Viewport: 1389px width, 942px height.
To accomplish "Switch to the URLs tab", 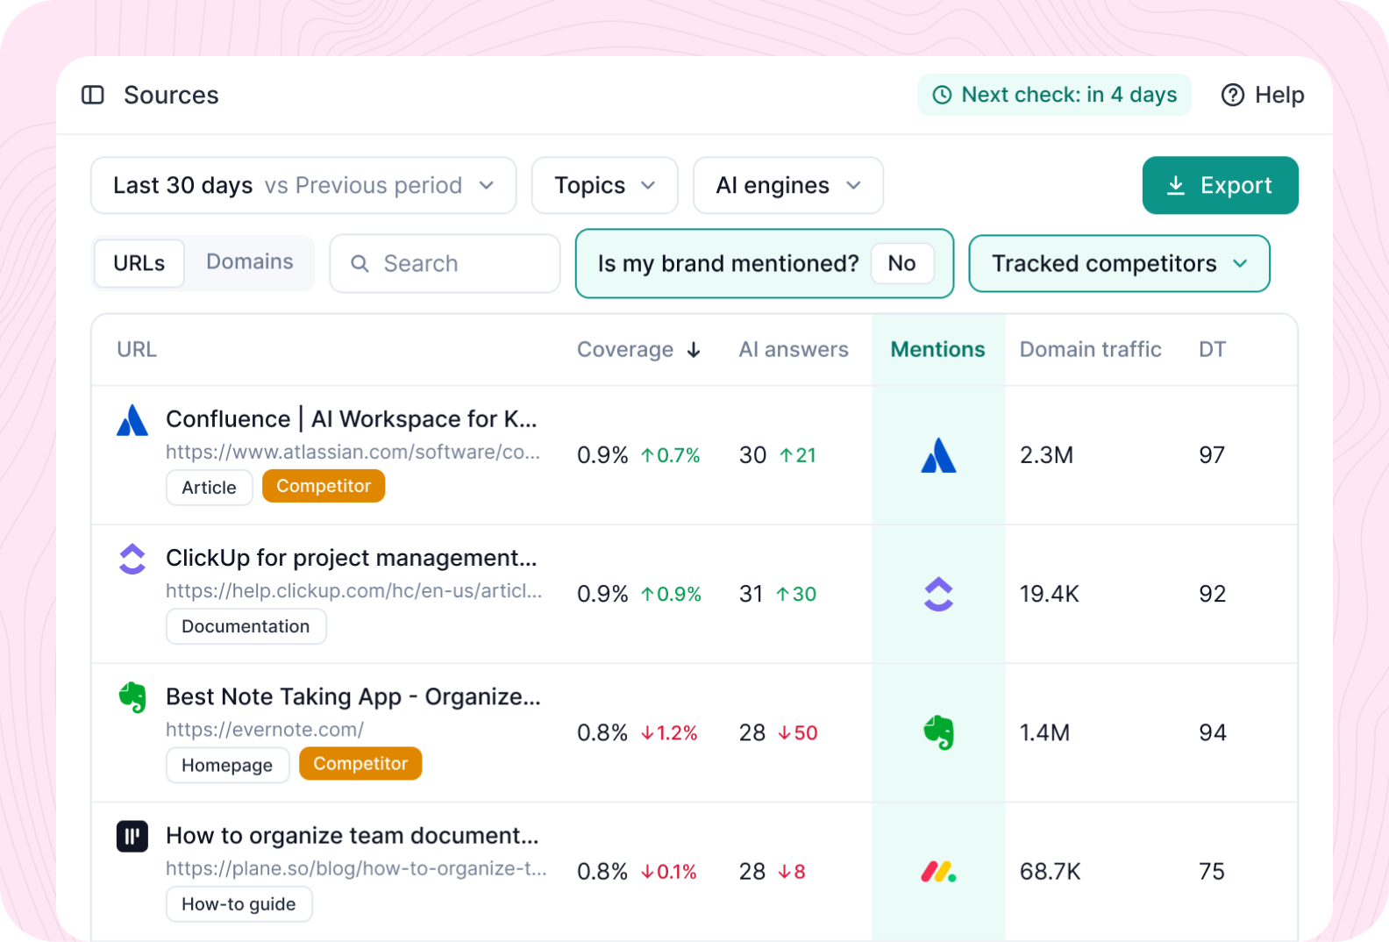I will coord(139,263).
